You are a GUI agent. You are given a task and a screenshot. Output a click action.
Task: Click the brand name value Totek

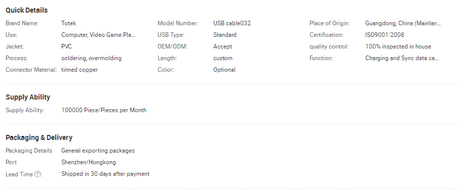tap(68, 23)
